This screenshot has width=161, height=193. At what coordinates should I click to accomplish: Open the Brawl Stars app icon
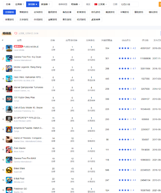[9, 170]
